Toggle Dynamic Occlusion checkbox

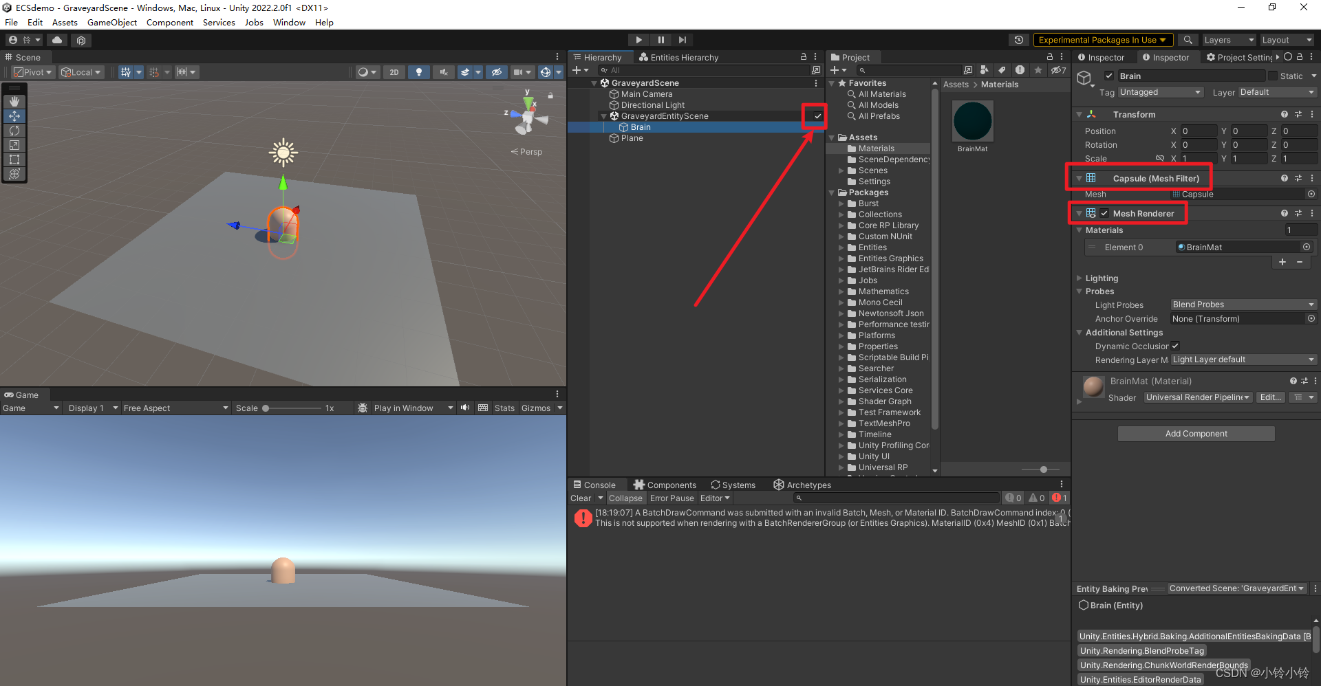click(1175, 346)
